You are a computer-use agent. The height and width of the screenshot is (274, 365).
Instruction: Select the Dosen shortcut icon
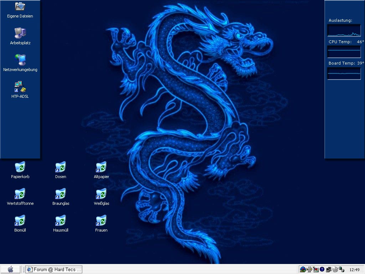point(61,167)
